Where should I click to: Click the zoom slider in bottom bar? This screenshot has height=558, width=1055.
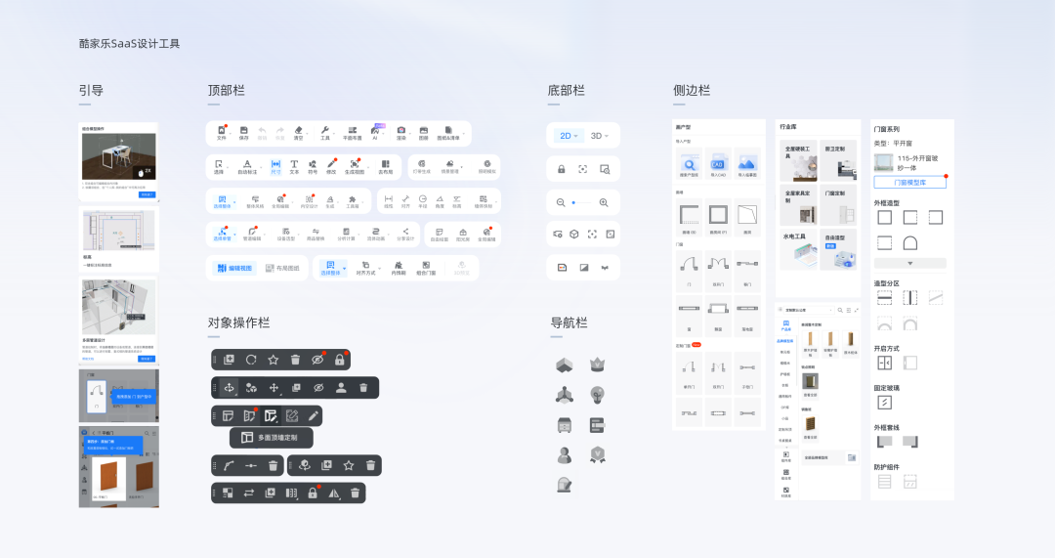pos(573,202)
